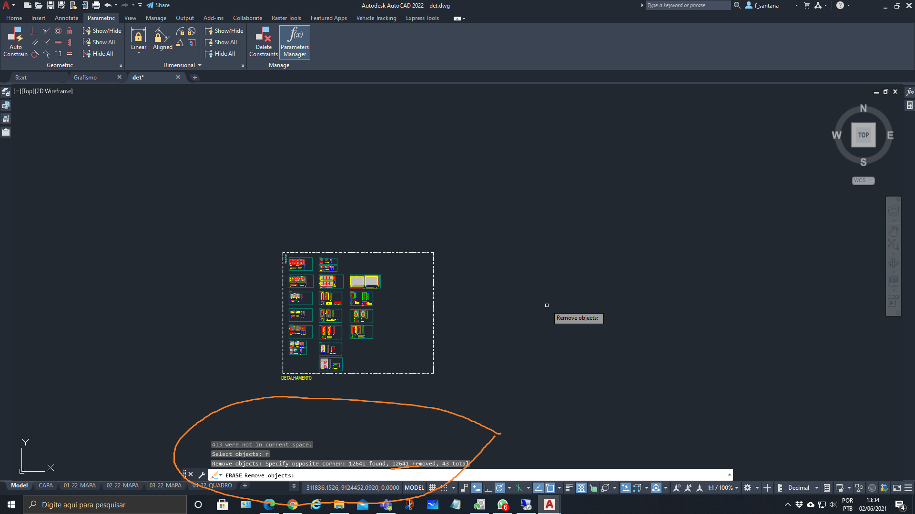The height and width of the screenshot is (514, 915).
Task: Expand the Dimensional panel dropdown
Action: [x=200, y=65]
